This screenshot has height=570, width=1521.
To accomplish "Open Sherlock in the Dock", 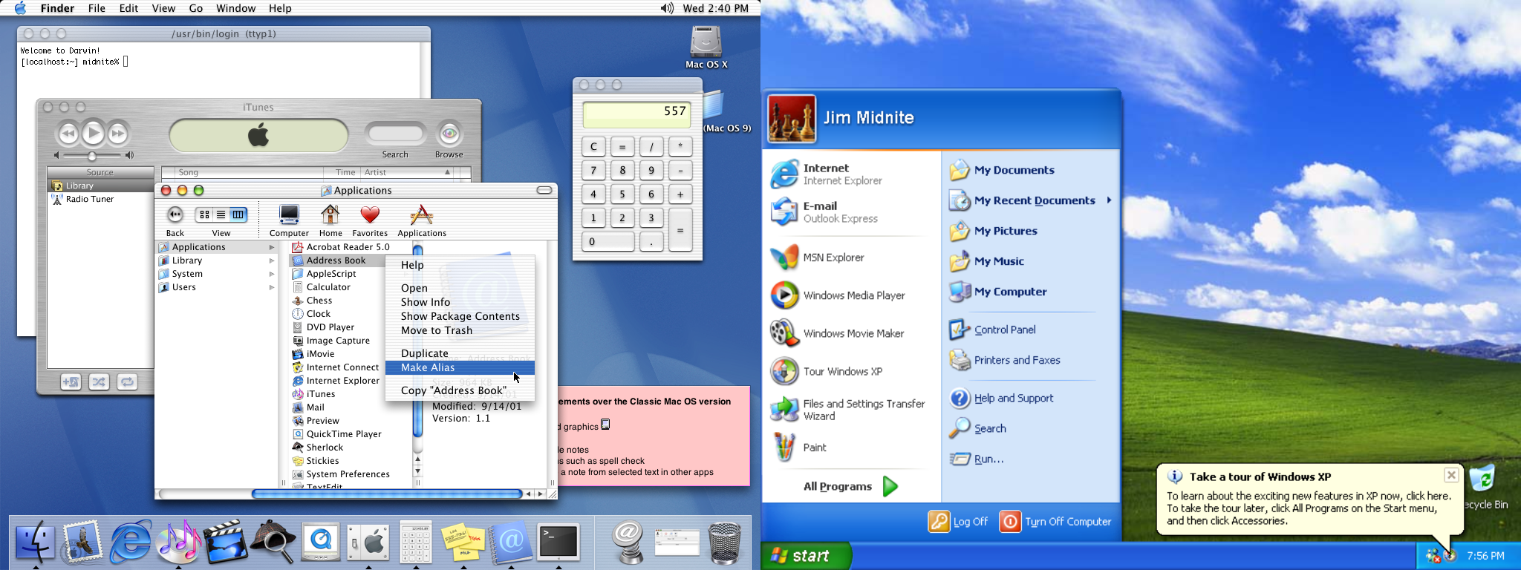I will [x=273, y=541].
